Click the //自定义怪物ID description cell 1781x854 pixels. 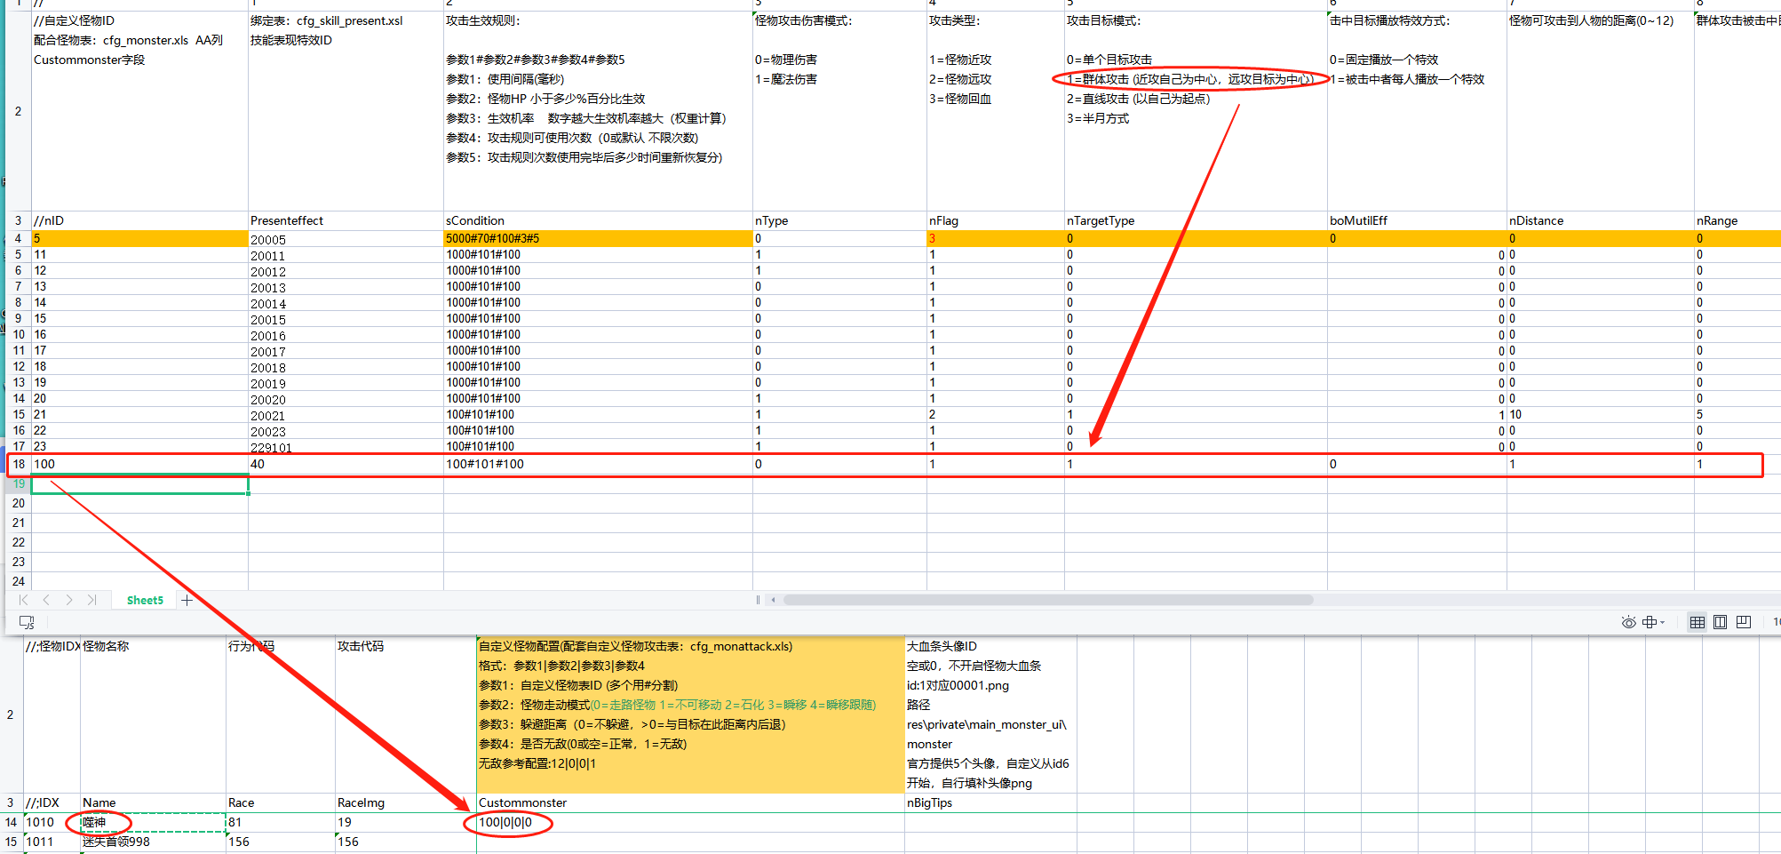(x=140, y=110)
